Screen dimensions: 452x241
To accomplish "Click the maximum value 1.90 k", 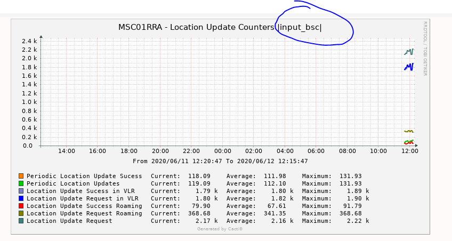I will 358,198.
